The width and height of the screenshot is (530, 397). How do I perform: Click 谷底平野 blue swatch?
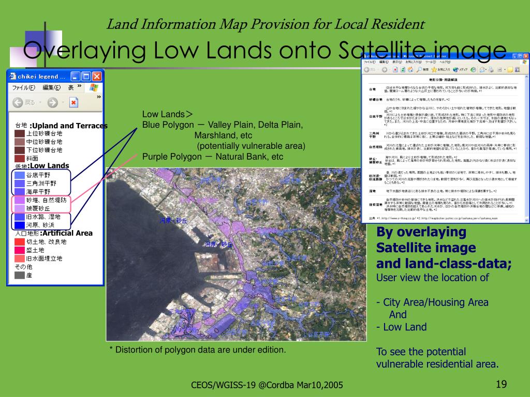click(20, 175)
